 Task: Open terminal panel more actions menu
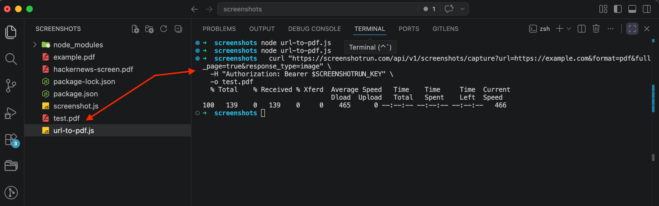click(611, 29)
